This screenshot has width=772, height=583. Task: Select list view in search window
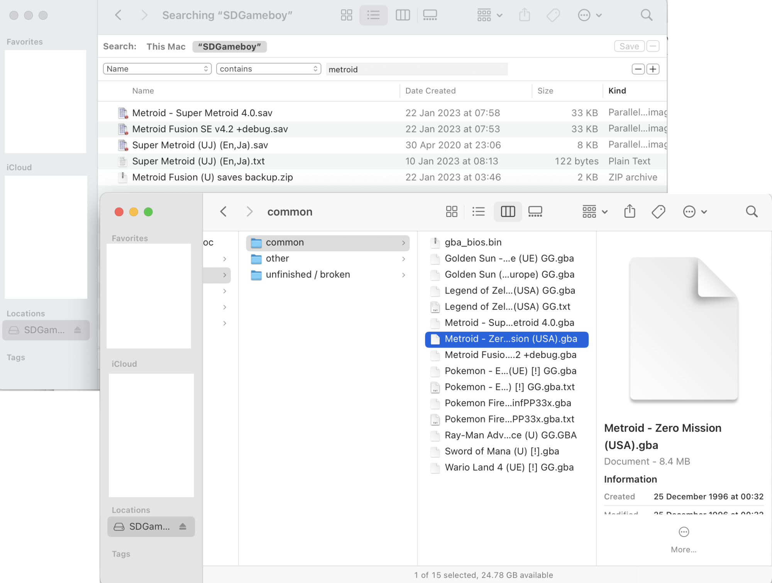[373, 15]
